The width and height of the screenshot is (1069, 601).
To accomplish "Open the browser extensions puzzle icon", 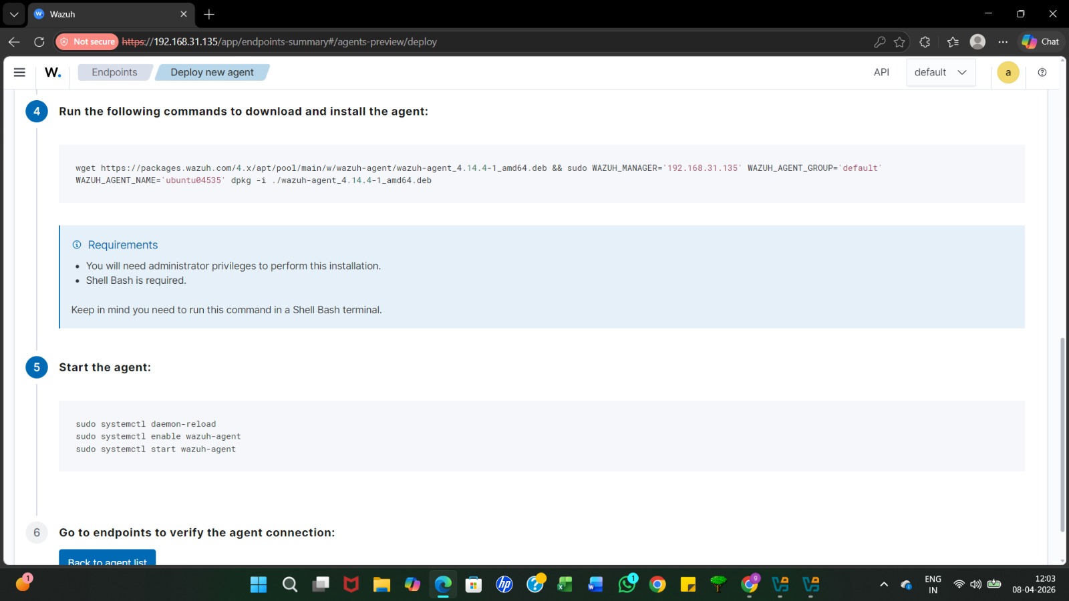I will tap(925, 41).
